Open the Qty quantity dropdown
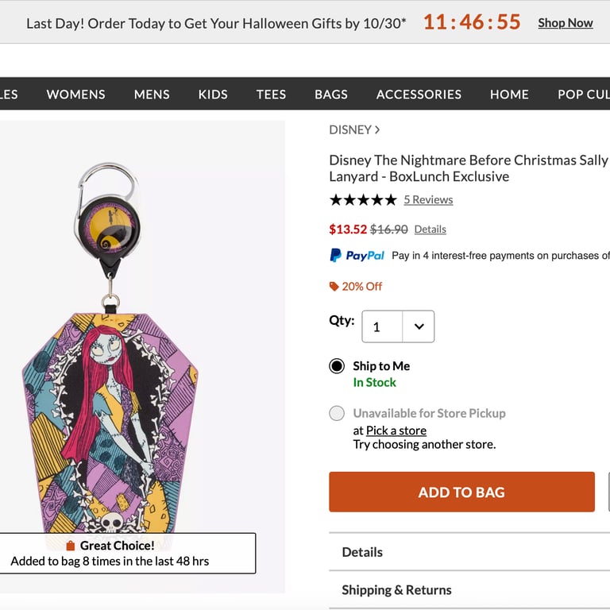The width and height of the screenshot is (610, 610). tap(398, 326)
